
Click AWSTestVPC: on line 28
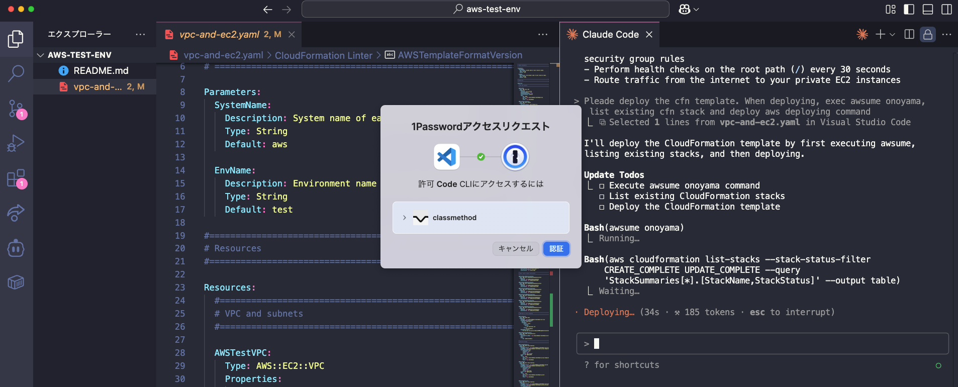coord(243,353)
